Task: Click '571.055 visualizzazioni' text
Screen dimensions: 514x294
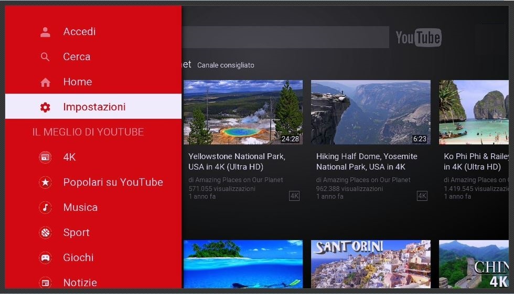Action: (222, 189)
